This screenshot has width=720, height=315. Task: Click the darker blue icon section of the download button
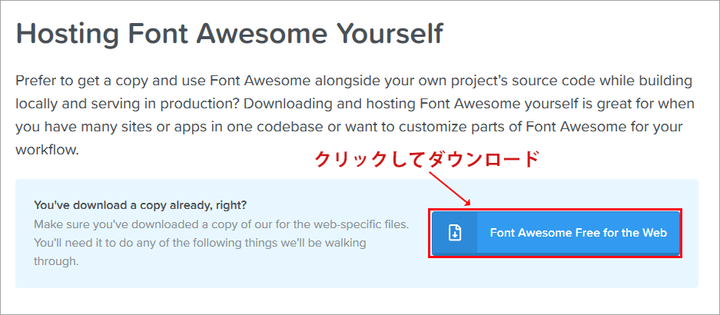click(455, 233)
